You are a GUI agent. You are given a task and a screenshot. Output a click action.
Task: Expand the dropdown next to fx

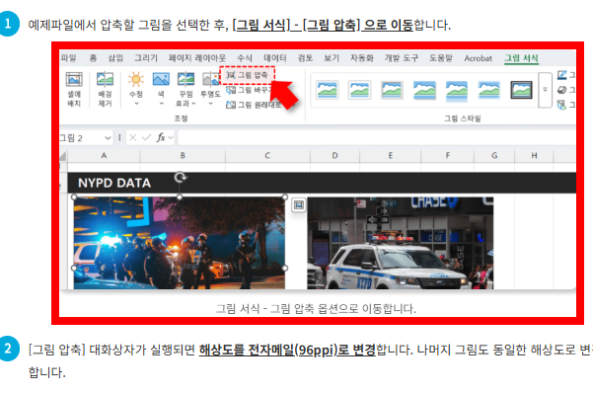click(x=171, y=137)
